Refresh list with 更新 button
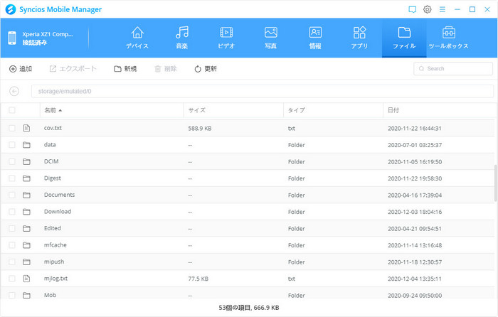 tap(206, 69)
